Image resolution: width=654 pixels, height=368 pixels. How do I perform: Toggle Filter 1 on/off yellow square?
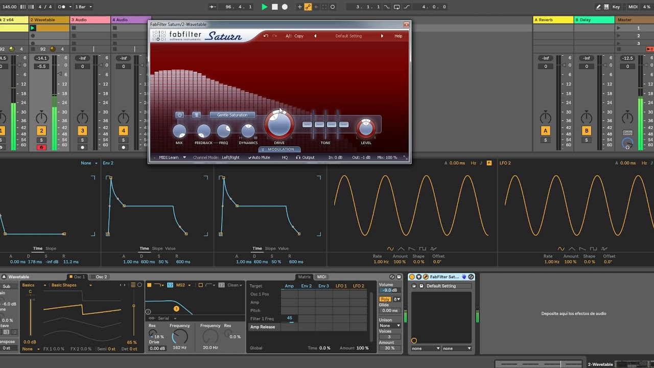pos(149,285)
